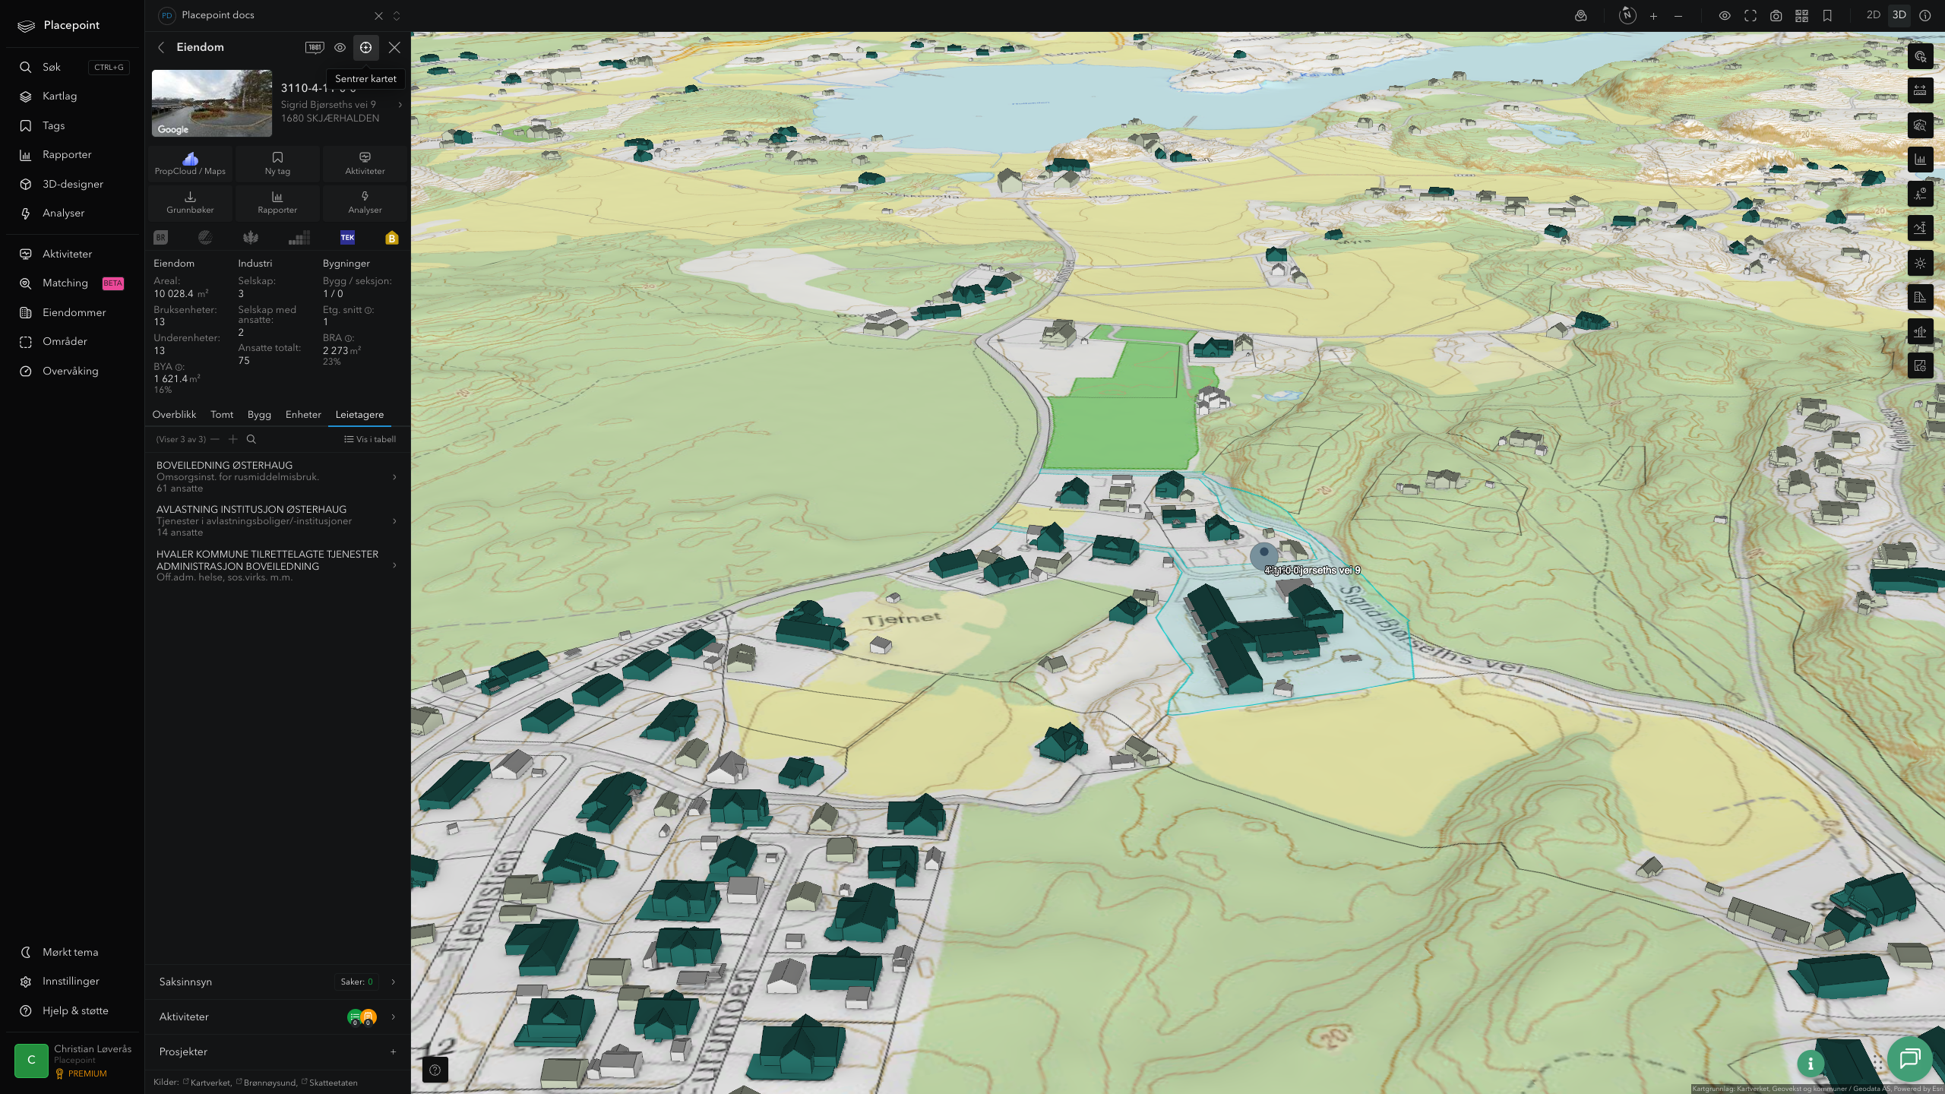Add a project with Prosjekter plus
This screenshot has height=1094, width=1945.
pos(393,1051)
